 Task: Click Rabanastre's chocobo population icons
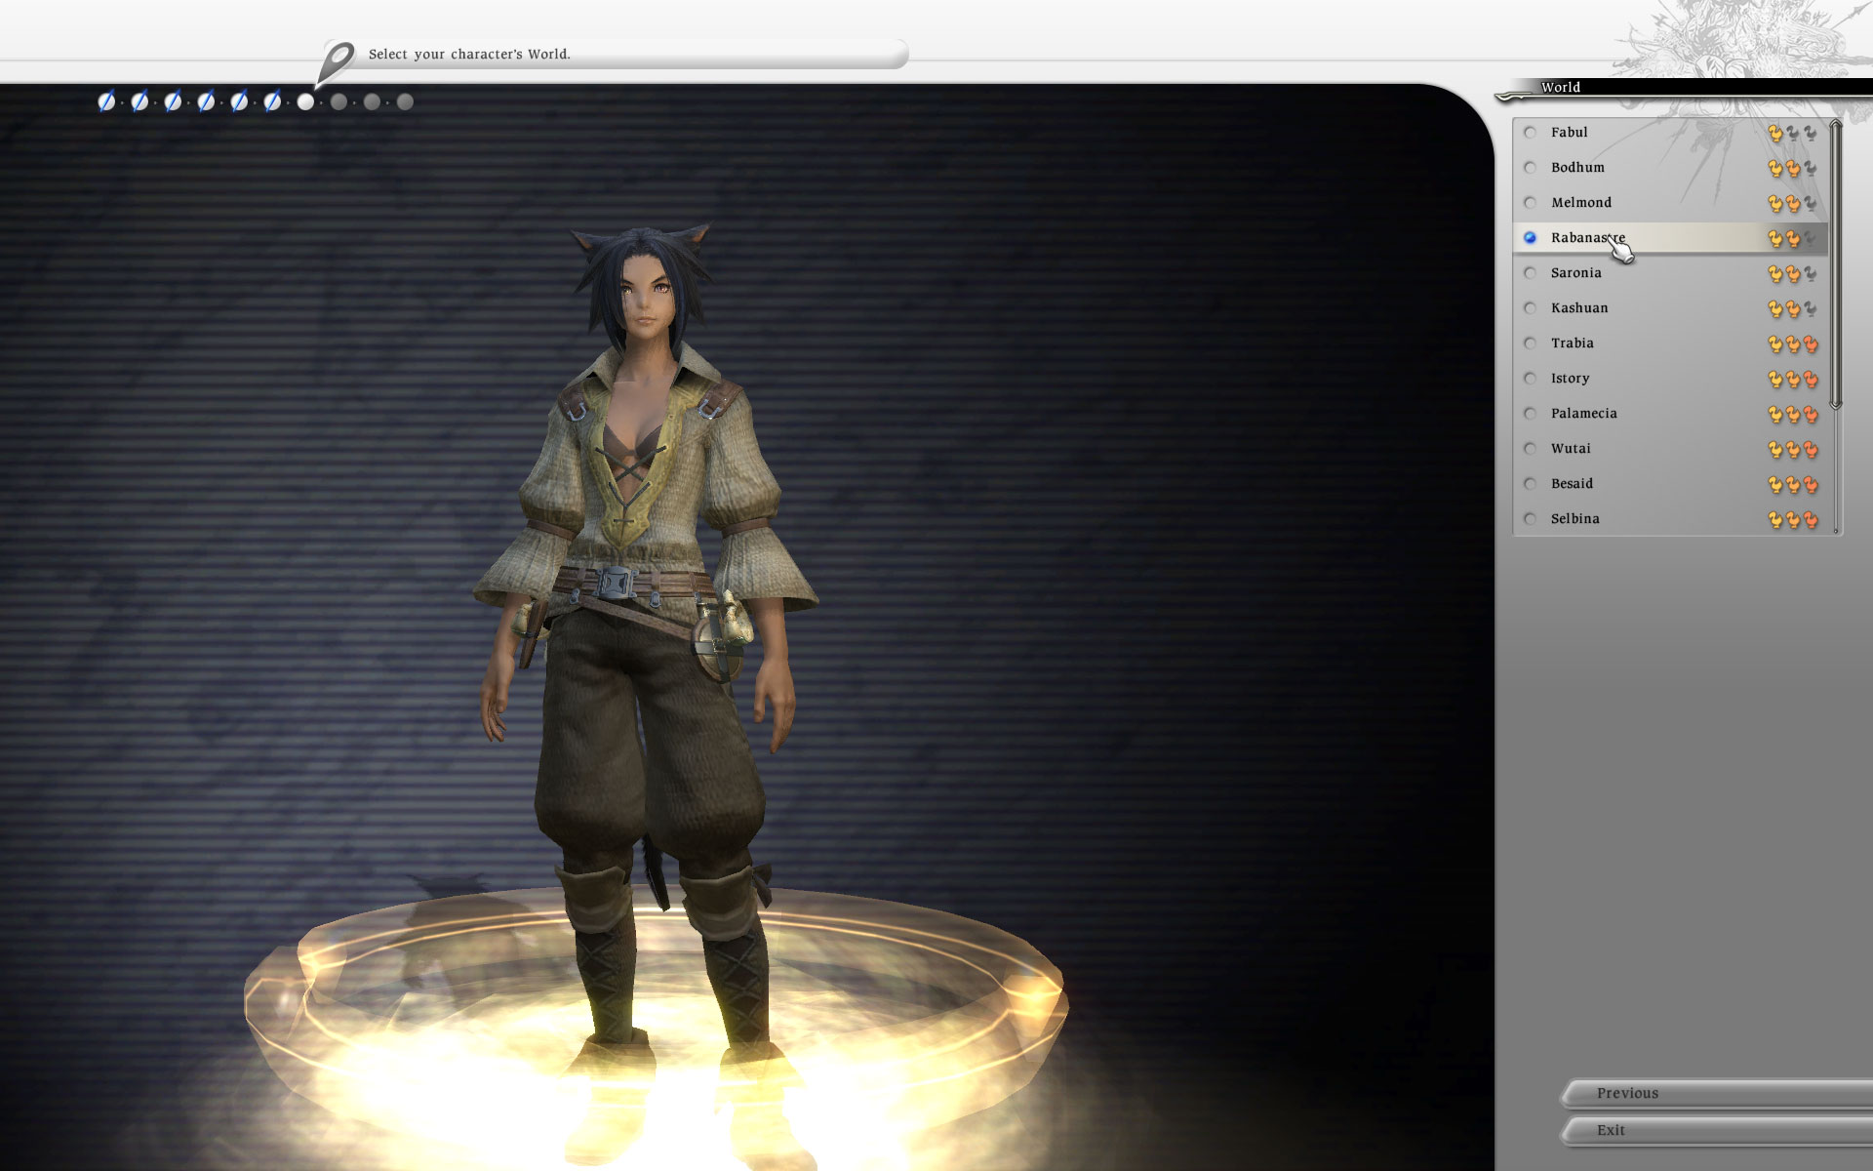coord(1793,239)
